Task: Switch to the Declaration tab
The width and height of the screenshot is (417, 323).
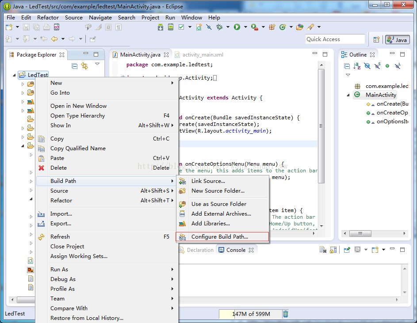Action: point(196,250)
